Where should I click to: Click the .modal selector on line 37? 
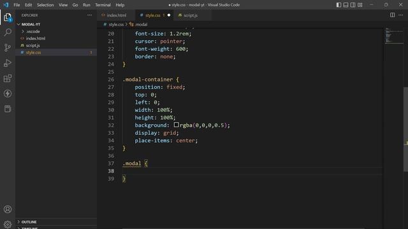click(x=132, y=163)
